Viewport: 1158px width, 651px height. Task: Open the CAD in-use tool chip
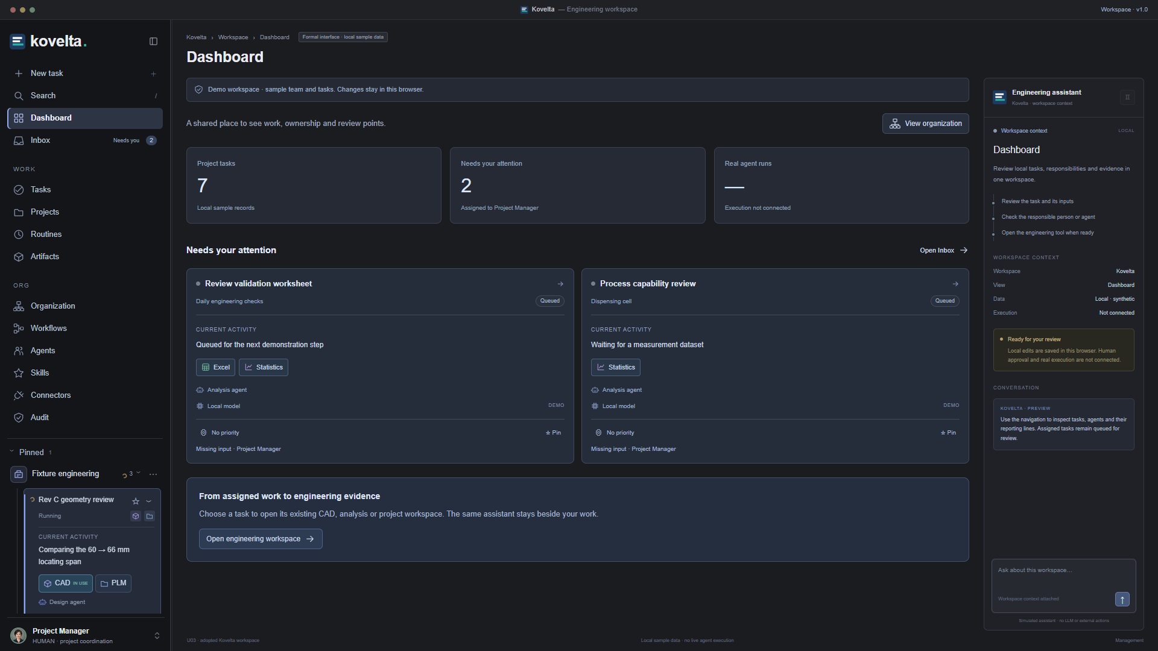[x=66, y=583]
